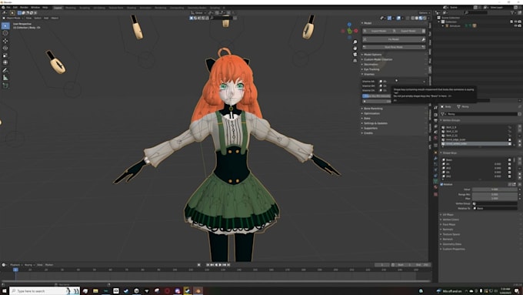Expand the UV Maps section
This screenshot has width=523, height=295.
[x=448, y=214]
